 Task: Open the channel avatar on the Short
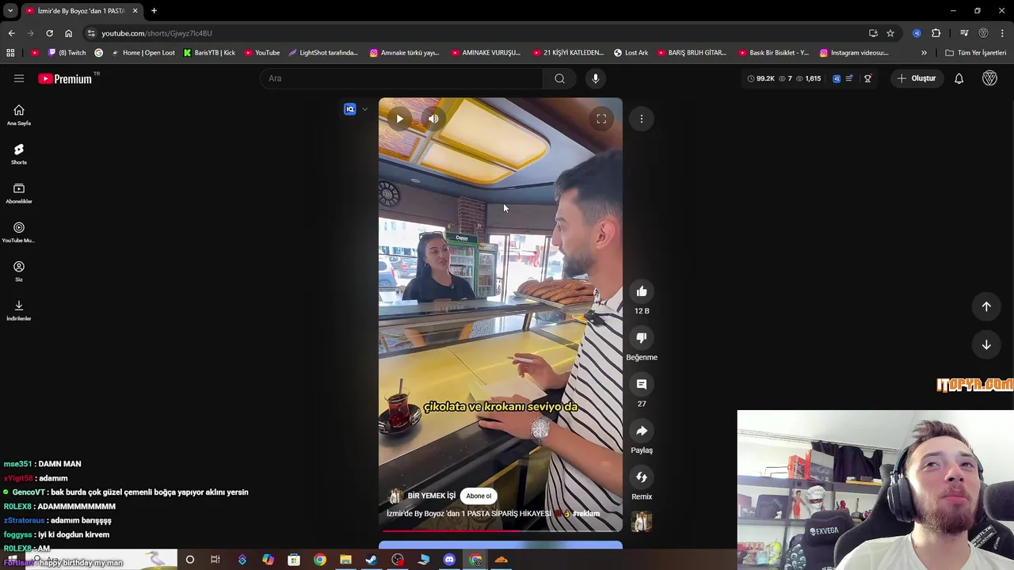tap(395, 496)
